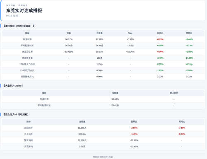Click the down arrow beside 25.41分

pyautogui.click(x=174, y=105)
